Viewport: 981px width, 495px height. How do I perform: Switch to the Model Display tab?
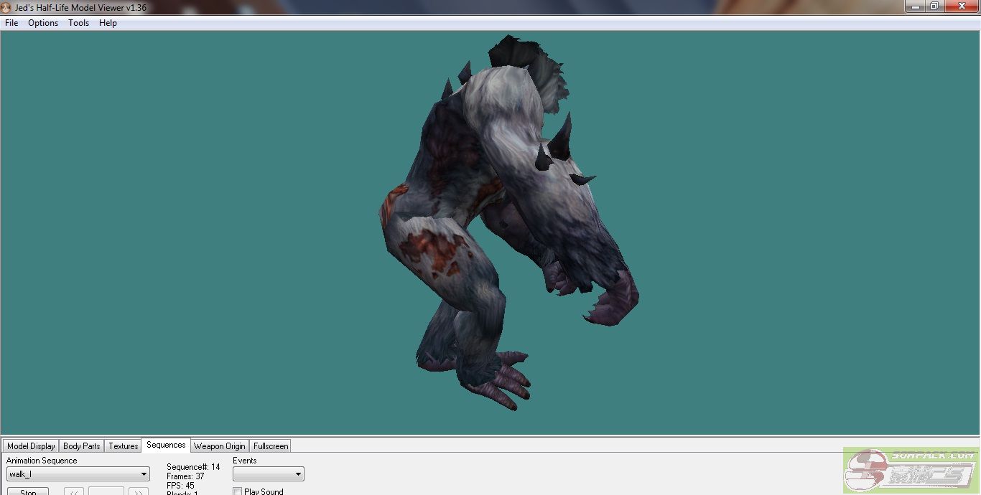tap(31, 446)
